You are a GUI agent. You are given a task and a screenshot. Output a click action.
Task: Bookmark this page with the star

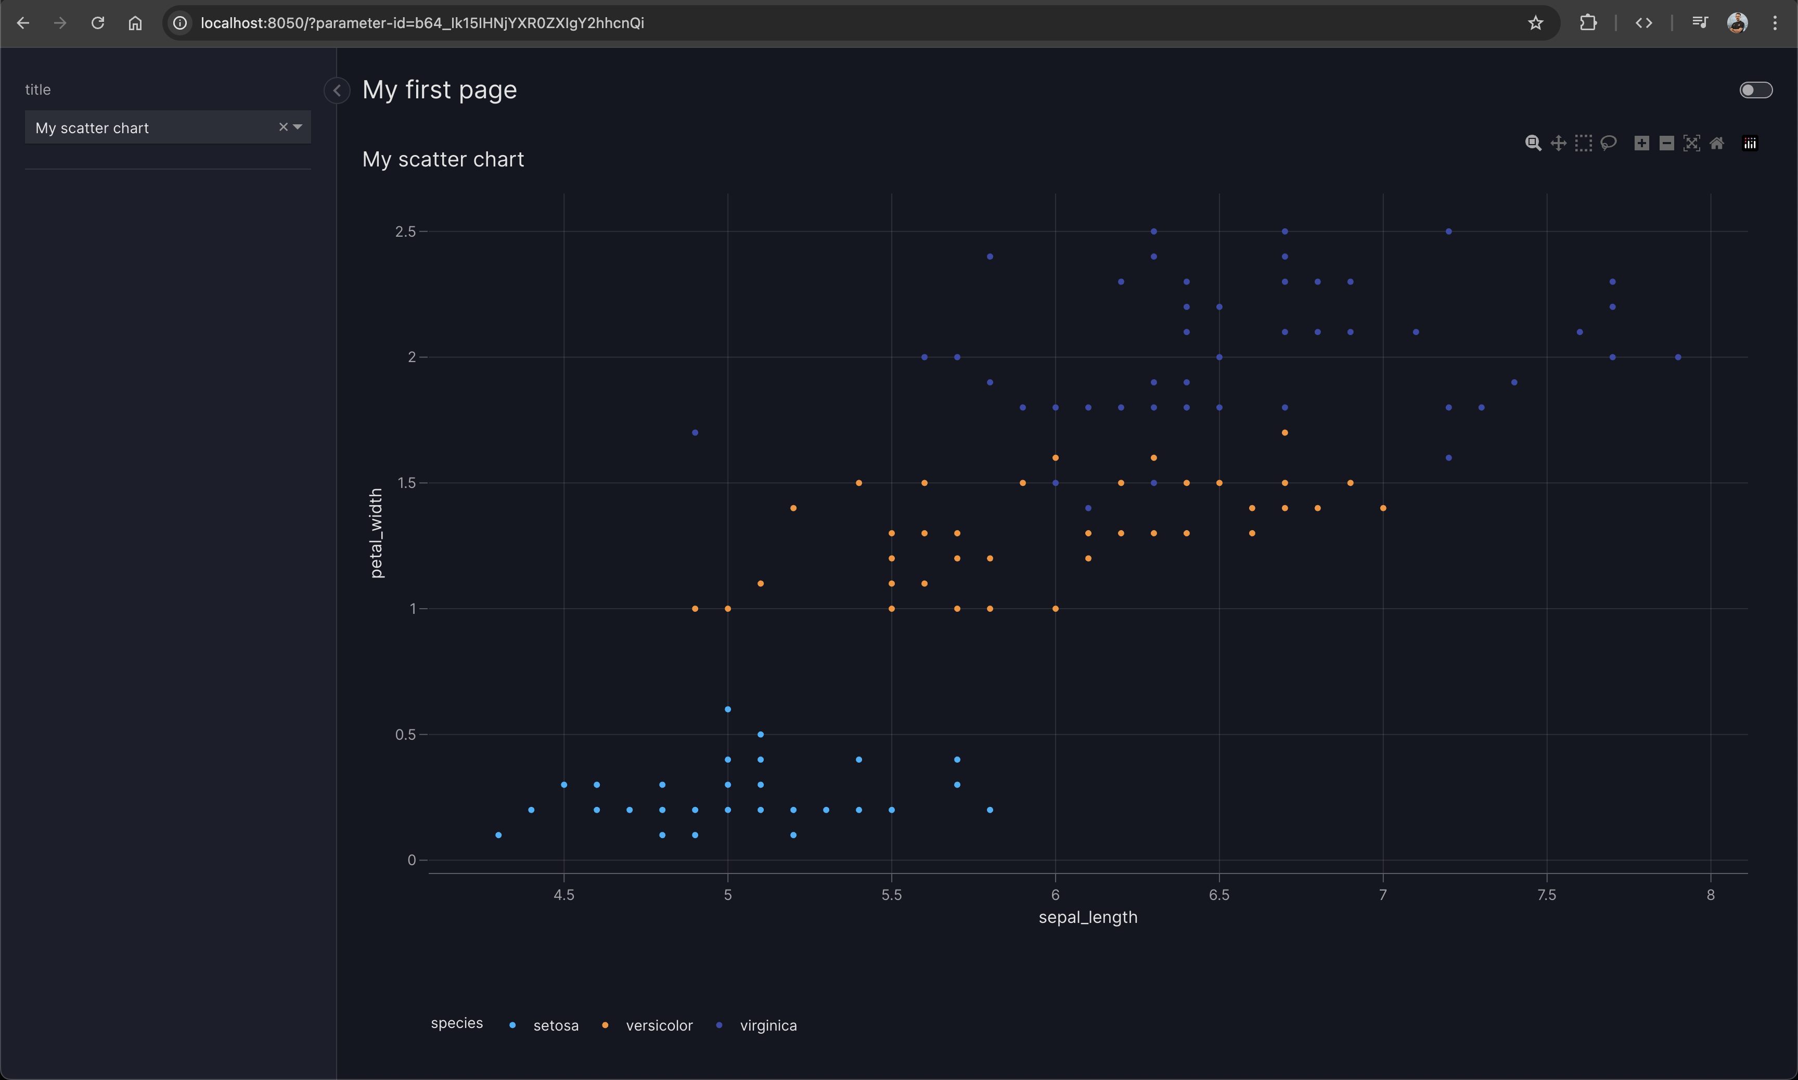[x=1535, y=23]
